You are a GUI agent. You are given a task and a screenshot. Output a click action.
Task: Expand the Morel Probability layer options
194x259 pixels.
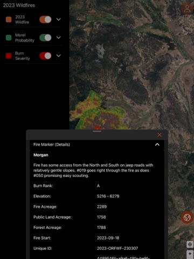(x=59, y=38)
